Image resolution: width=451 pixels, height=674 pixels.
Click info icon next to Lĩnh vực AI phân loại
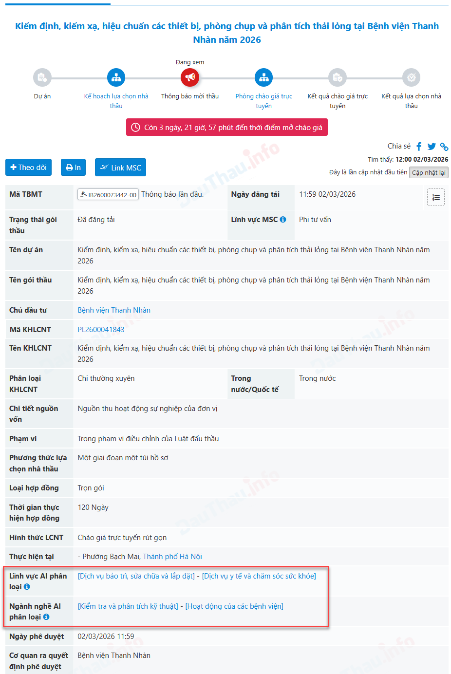[27, 587]
